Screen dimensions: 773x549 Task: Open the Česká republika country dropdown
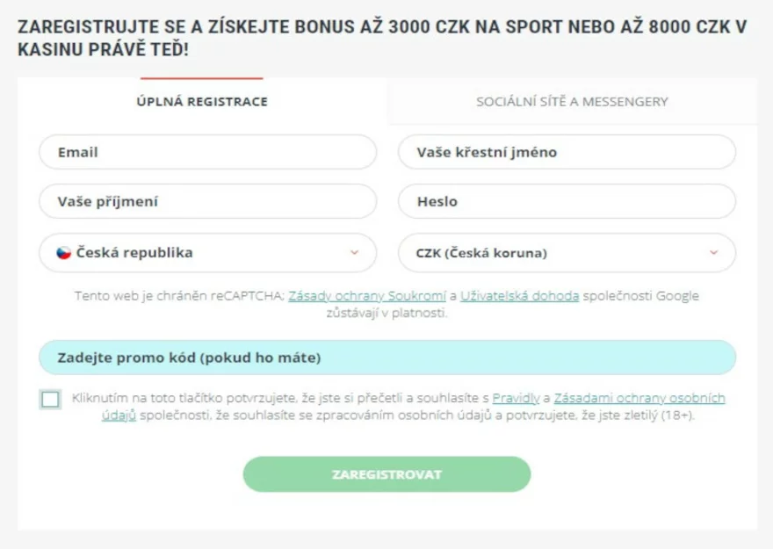[x=207, y=252]
